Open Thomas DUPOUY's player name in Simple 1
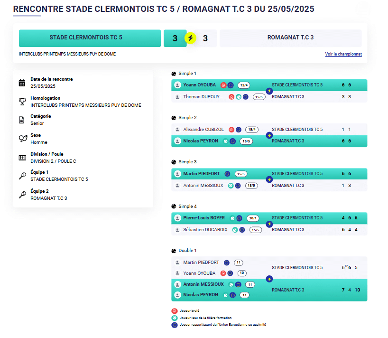 click(x=203, y=97)
